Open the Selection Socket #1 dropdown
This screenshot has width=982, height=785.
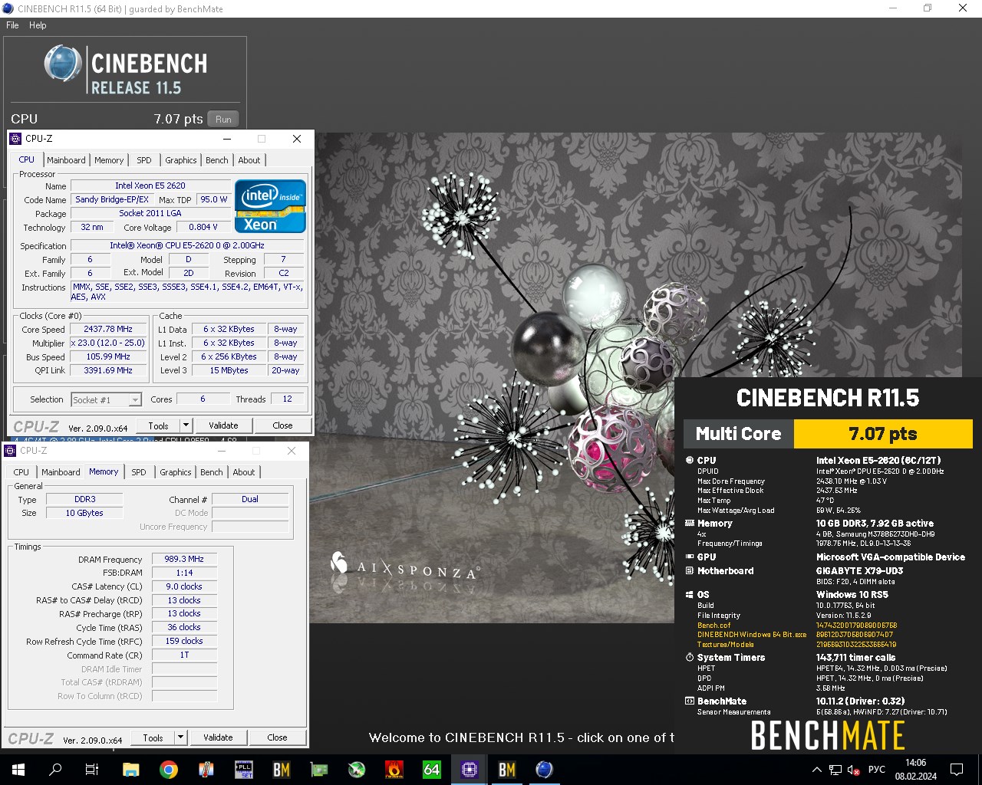pyautogui.click(x=107, y=399)
